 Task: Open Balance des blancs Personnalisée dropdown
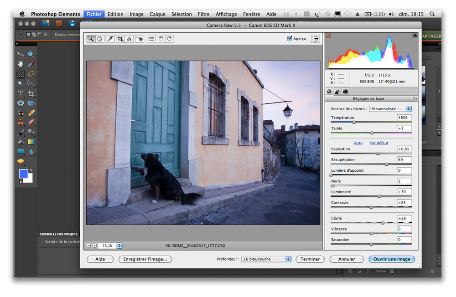pyautogui.click(x=391, y=109)
